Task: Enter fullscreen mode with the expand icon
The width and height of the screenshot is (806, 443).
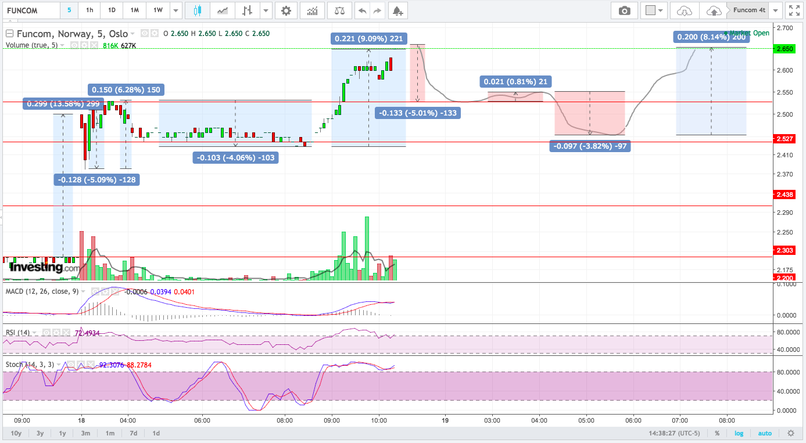Action: click(x=793, y=10)
